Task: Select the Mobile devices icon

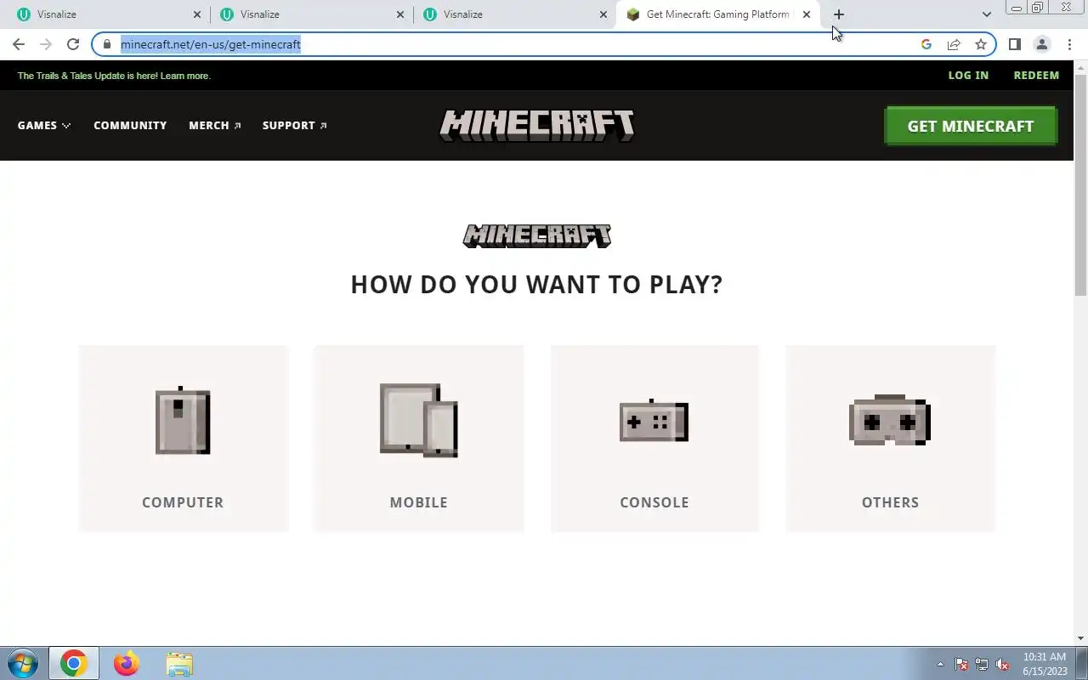Action: pyautogui.click(x=418, y=420)
